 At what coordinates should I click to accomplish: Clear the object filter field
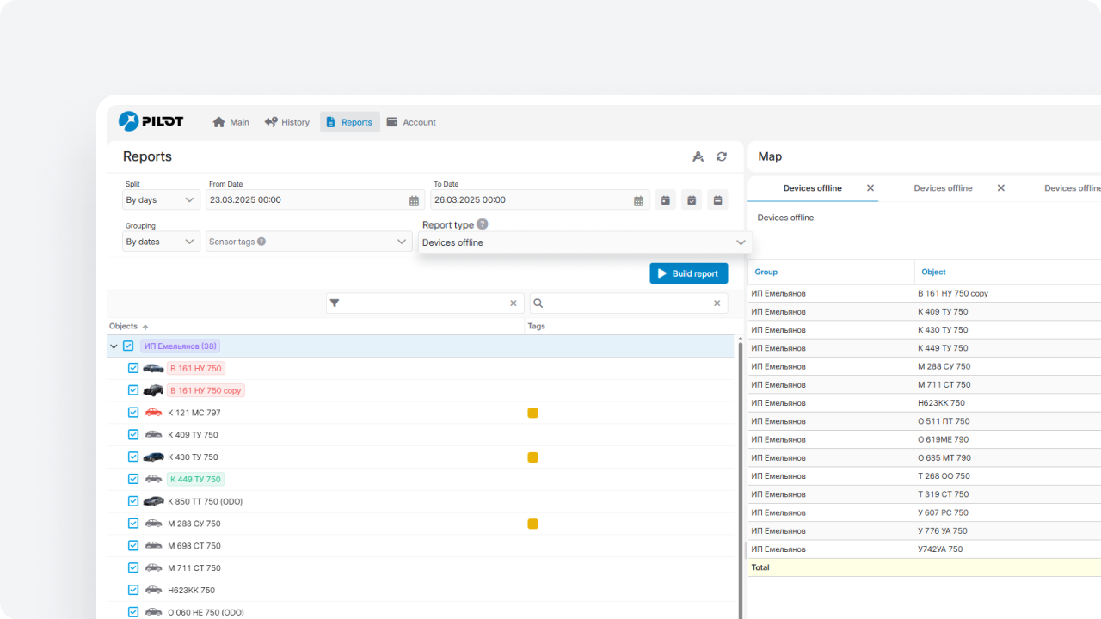coord(514,303)
